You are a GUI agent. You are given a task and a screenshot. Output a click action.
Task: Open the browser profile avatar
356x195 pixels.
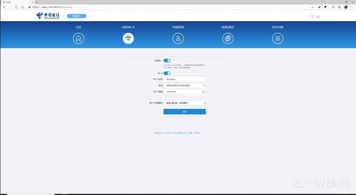pyautogui.click(x=346, y=7)
